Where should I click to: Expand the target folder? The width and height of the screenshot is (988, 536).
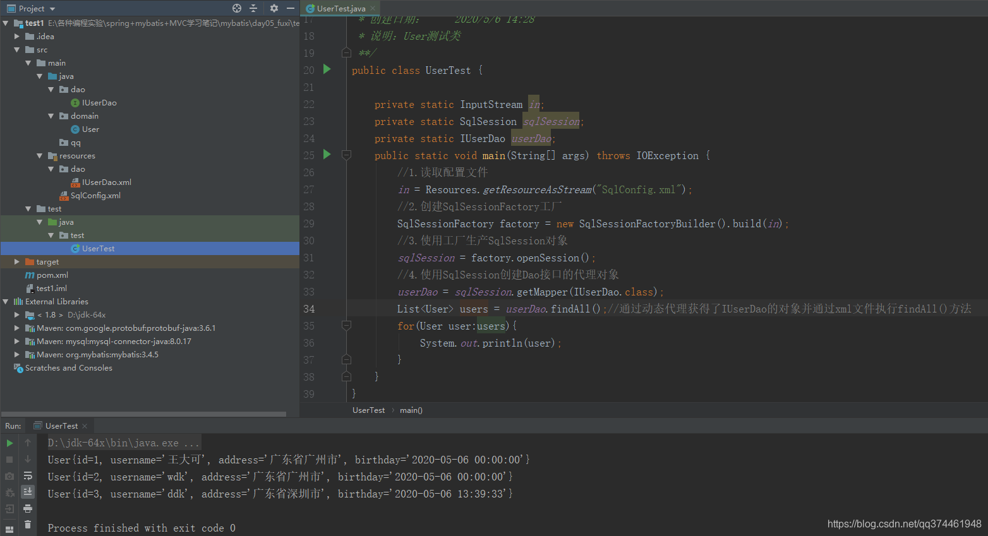[17, 262]
